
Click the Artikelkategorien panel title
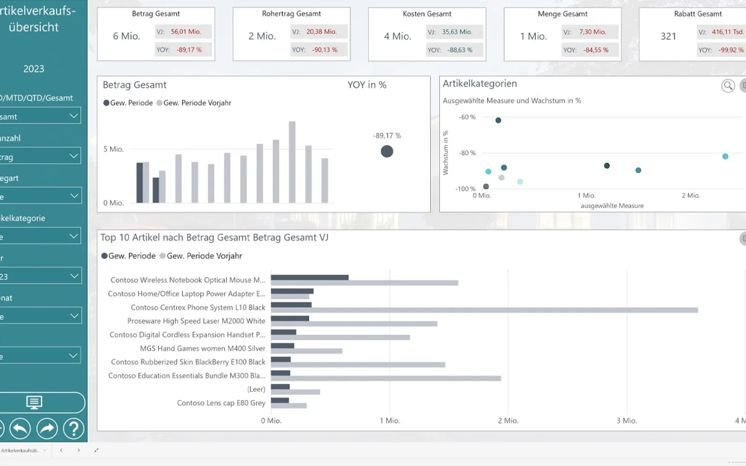tap(480, 84)
